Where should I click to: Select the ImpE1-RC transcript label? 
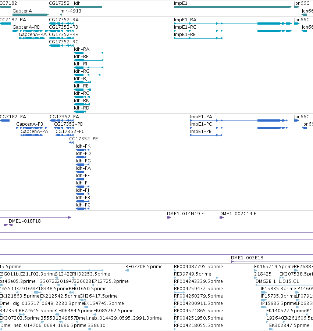[x=185, y=27]
